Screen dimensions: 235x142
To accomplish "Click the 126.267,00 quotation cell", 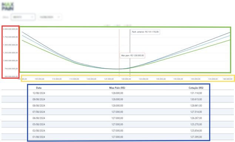I will [x=196, y=118].
